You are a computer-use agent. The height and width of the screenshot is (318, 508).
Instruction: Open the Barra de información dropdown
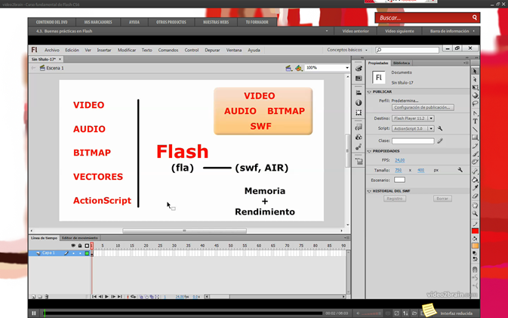click(x=452, y=31)
